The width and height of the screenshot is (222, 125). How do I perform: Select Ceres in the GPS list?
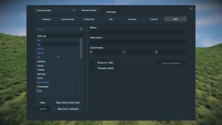[x=57, y=66]
